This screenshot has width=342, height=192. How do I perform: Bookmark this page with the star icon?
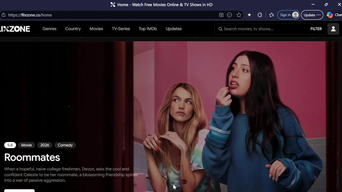pos(239,15)
